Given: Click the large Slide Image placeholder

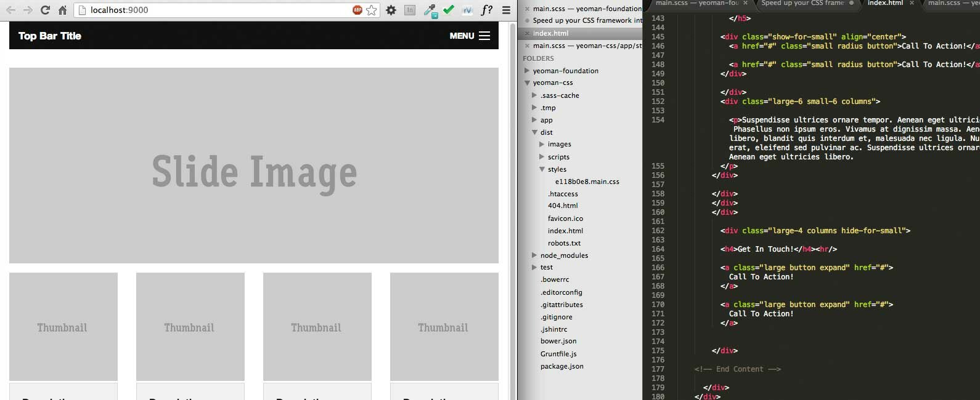Looking at the screenshot, I should point(254,166).
